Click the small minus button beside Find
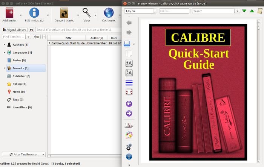264x167 pixels. point(44,36)
